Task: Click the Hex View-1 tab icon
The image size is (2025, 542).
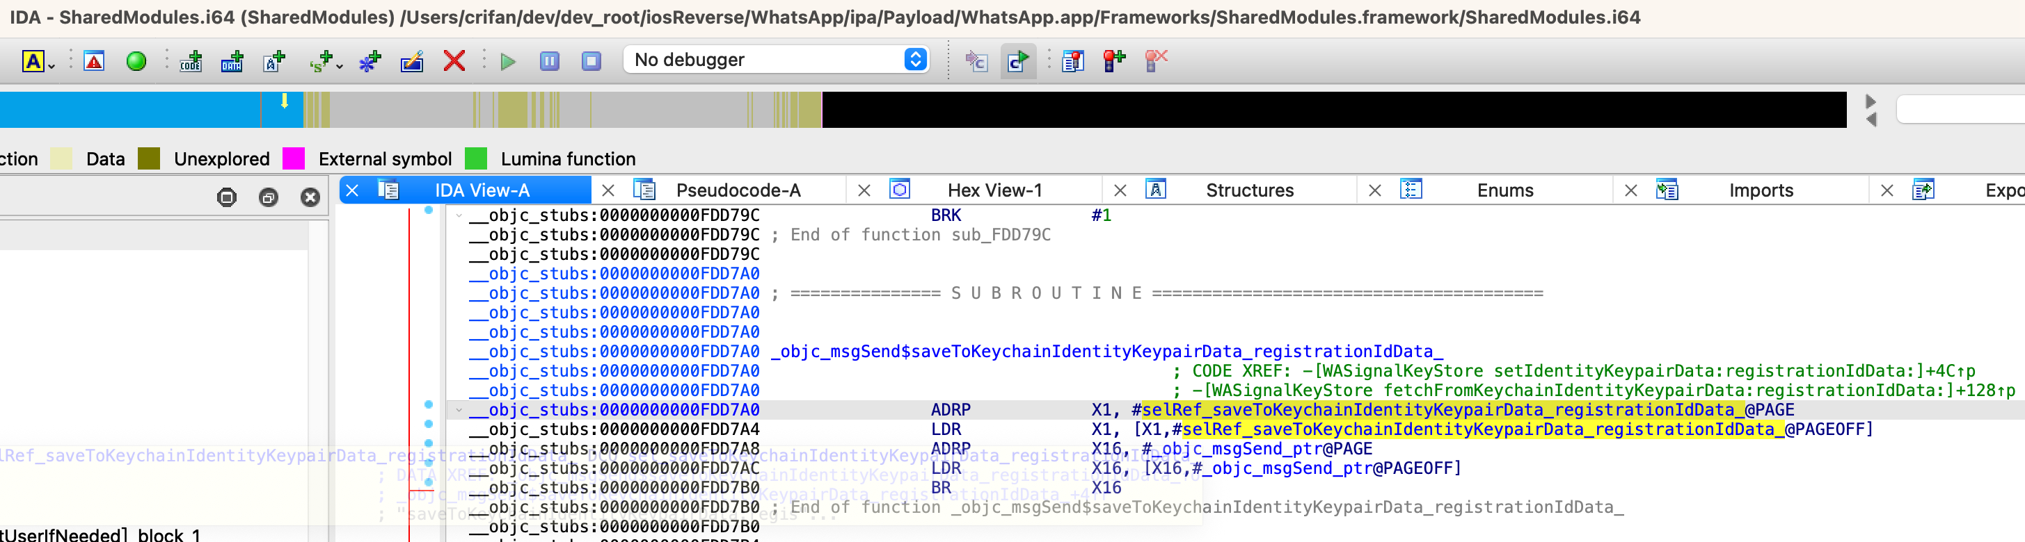Action: point(899,189)
